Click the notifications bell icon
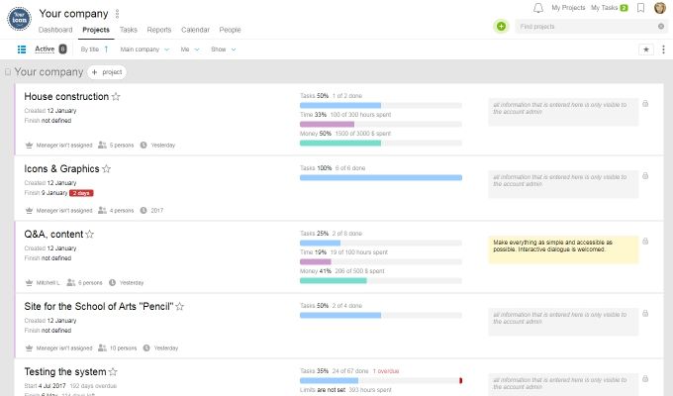This screenshot has width=673, height=396. 537,8
